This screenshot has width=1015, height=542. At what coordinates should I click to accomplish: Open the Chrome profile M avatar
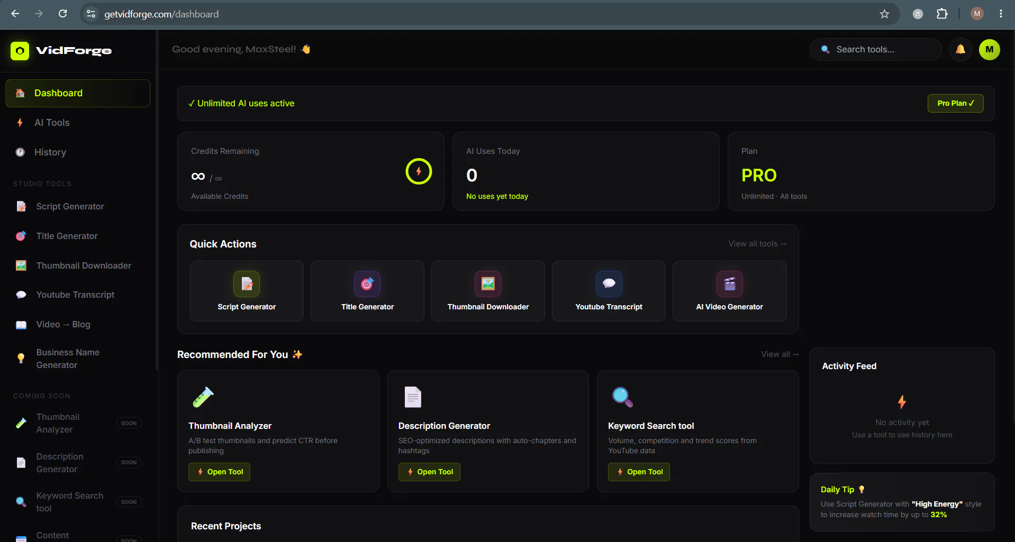point(977,14)
